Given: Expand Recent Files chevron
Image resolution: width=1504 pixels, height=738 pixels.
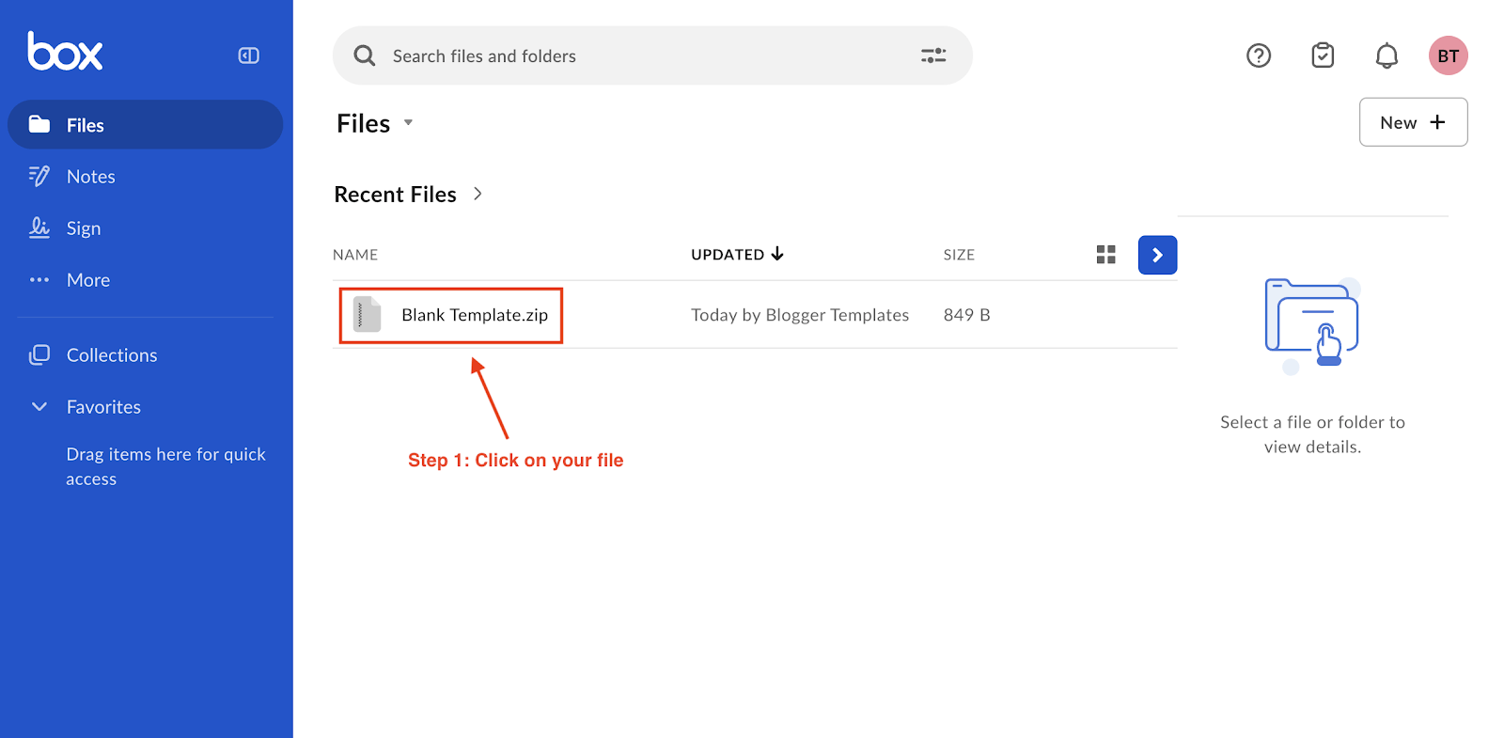Looking at the screenshot, I should [x=478, y=194].
